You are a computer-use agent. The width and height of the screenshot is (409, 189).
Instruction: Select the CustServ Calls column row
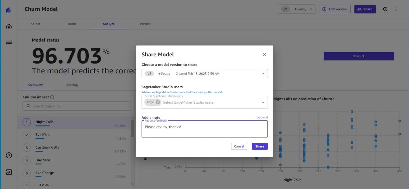click(74, 148)
